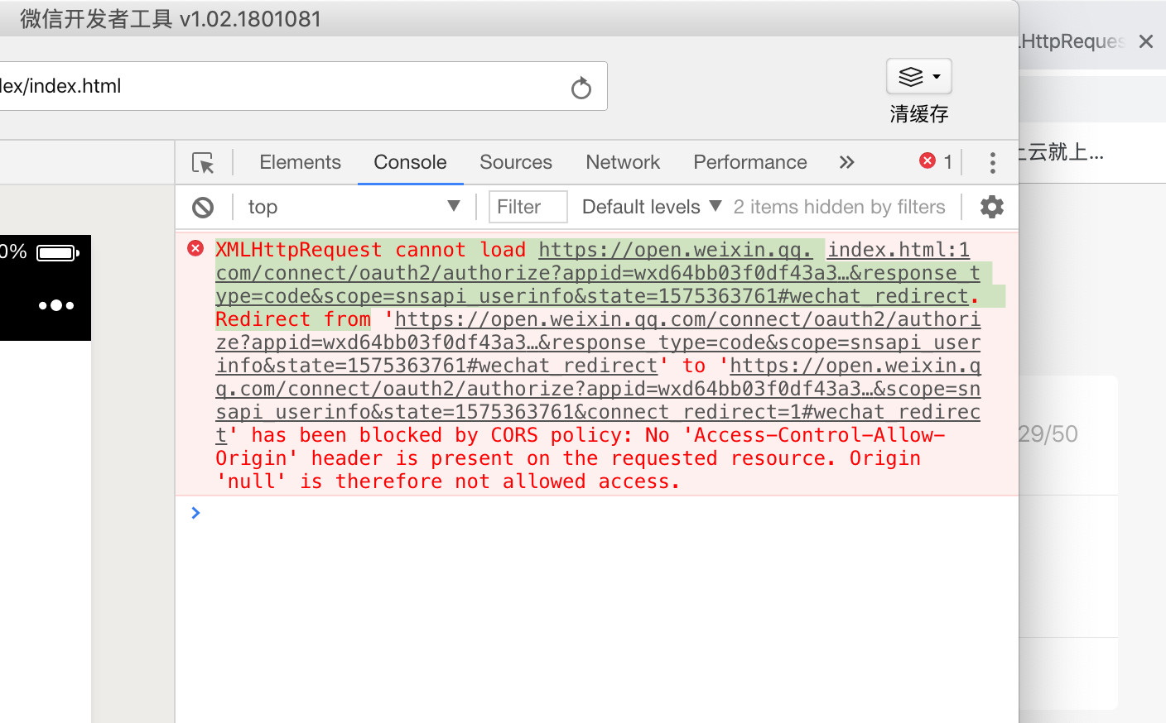Open the redirect target URL with connect_redirect
The image size is (1166, 723).
click(x=598, y=400)
